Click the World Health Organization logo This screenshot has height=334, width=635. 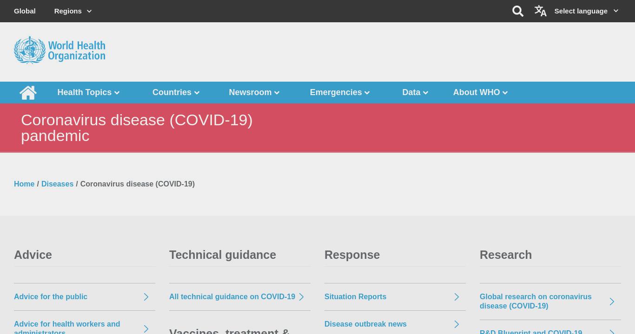(x=60, y=50)
